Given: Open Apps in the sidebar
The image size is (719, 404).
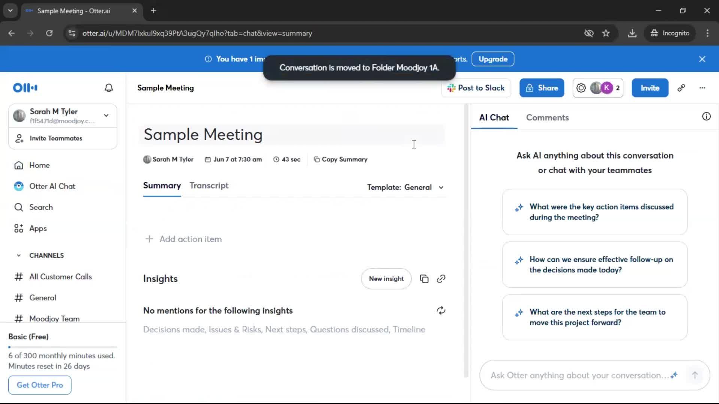Looking at the screenshot, I should 38,228.
